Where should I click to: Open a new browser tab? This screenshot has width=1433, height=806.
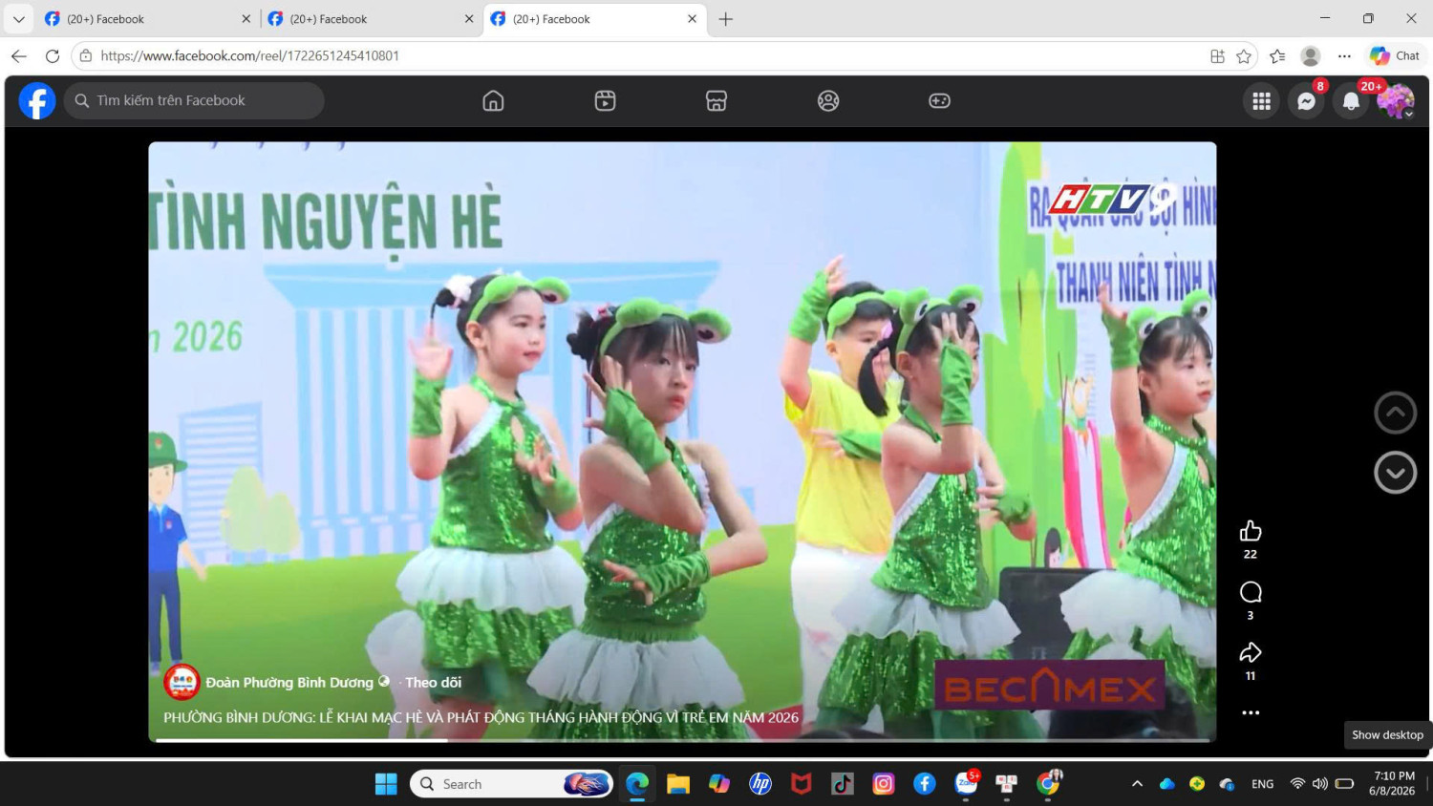[726, 19]
